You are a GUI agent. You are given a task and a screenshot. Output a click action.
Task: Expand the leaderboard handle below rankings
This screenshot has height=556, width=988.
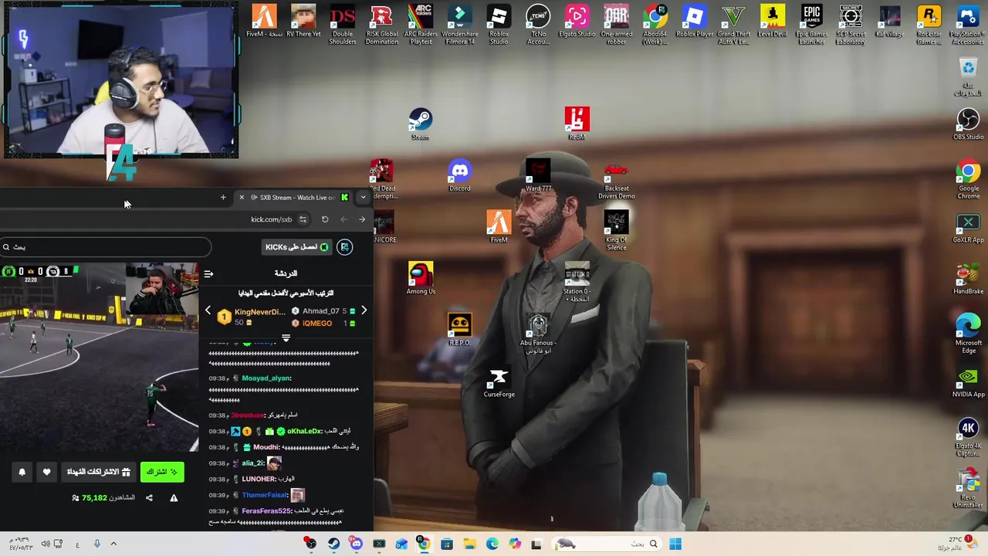pyautogui.click(x=286, y=338)
